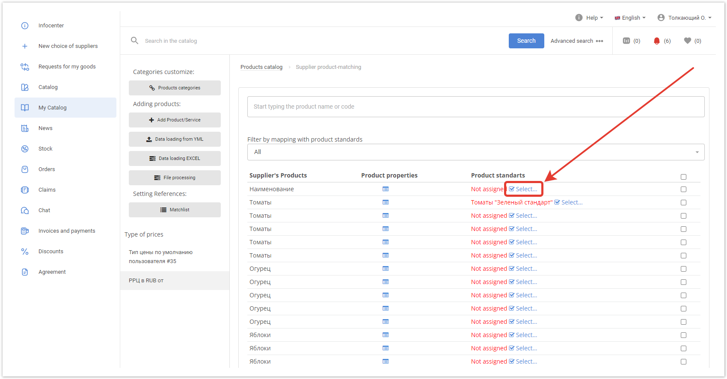Select the РРЦ в RUB от price type
The height and width of the screenshot is (379, 727).
pos(175,281)
